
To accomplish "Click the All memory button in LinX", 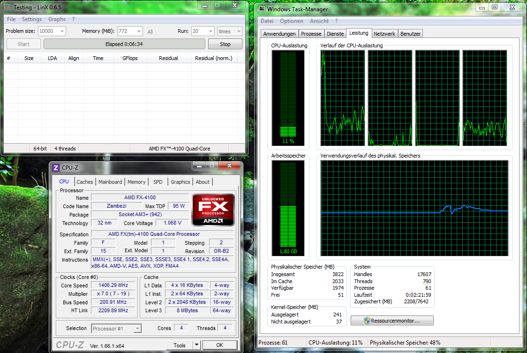I will coord(150,31).
